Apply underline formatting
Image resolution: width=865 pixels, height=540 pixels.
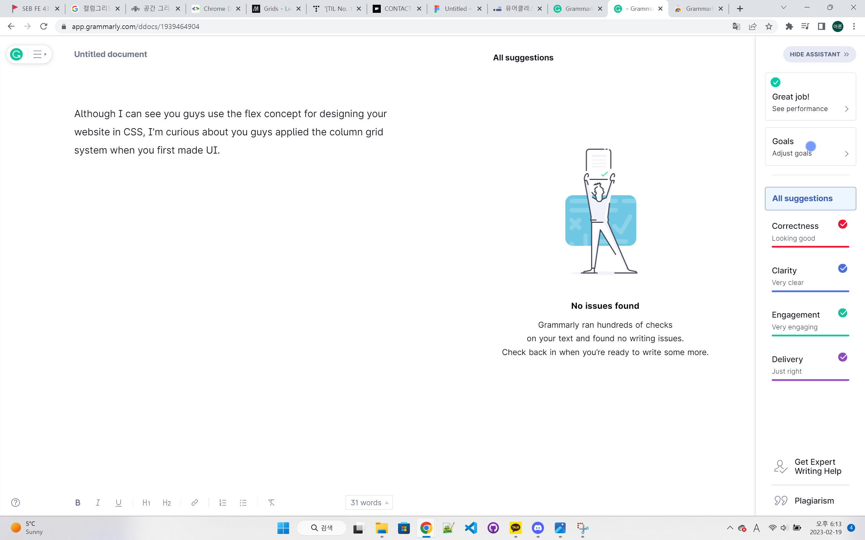click(x=118, y=503)
